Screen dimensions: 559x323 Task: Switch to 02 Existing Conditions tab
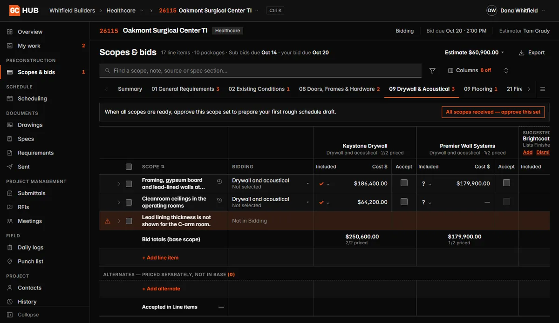259,89
